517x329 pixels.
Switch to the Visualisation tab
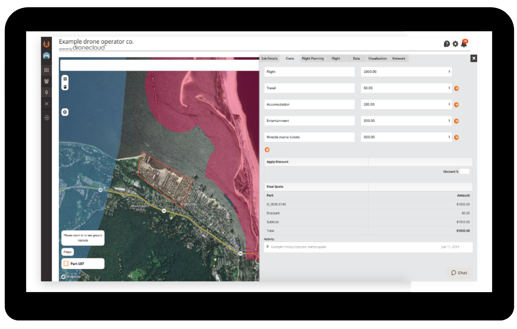click(x=377, y=59)
